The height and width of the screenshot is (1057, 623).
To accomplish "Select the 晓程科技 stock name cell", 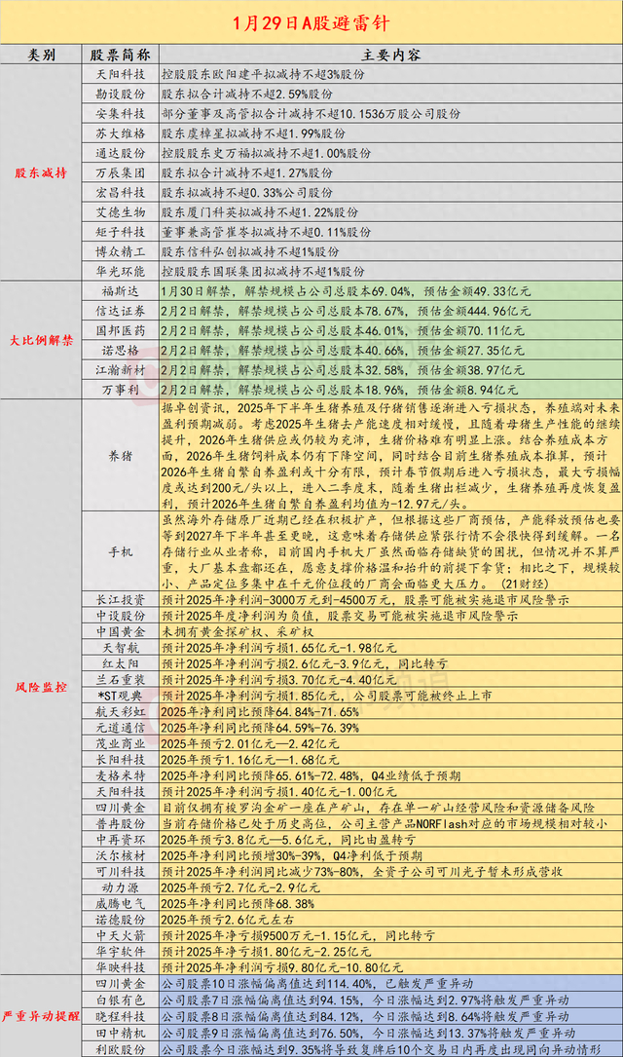I will coord(121,1016).
